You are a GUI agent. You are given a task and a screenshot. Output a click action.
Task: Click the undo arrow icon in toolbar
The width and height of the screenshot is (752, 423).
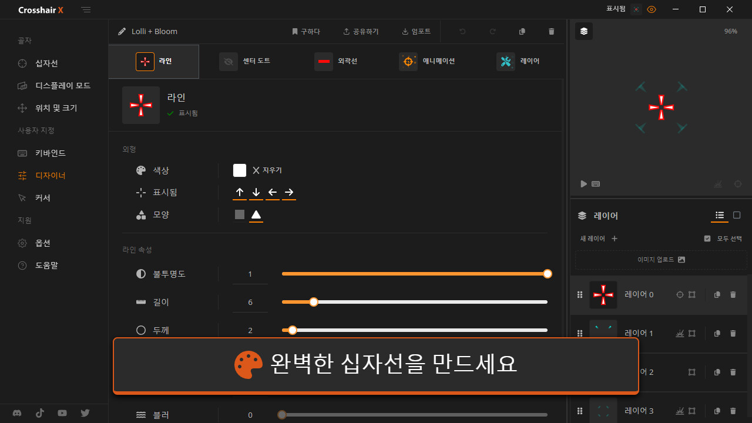pyautogui.click(x=462, y=32)
